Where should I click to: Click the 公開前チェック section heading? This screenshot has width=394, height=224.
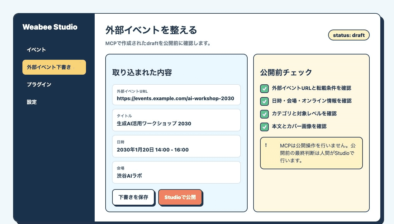point(286,72)
